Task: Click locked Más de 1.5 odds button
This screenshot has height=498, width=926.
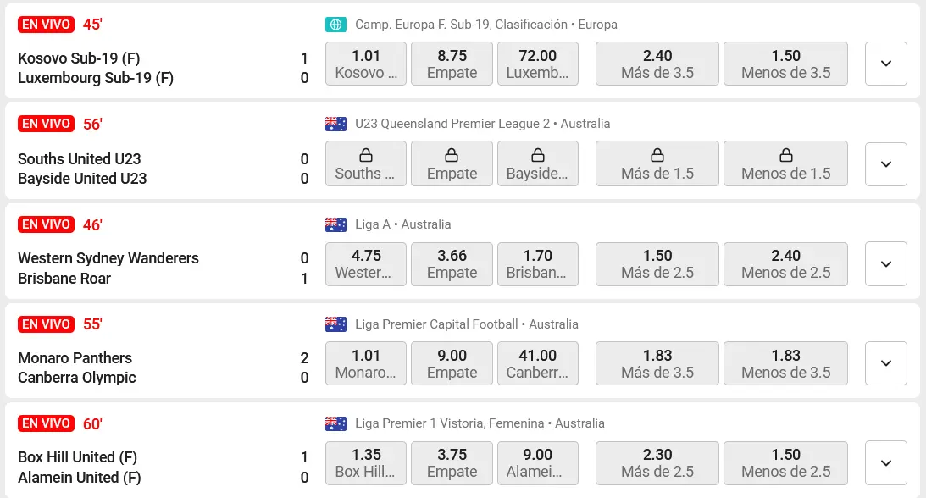Action: (x=657, y=163)
